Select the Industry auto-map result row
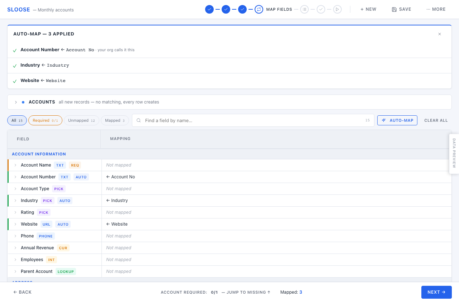Image resolution: width=459 pixels, height=308 pixels. pos(229,66)
